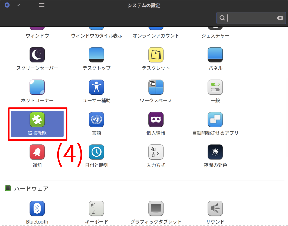
Task: Open 個人情報 privacy settings
Action: coord(156,120)
